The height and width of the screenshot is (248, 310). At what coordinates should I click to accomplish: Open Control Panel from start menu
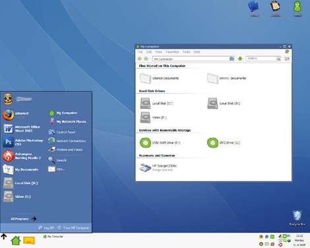62,132
